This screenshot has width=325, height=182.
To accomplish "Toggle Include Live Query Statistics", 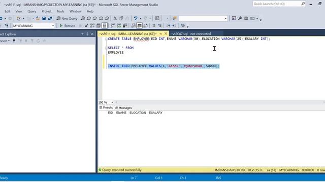I will click(x=119, y=26).
